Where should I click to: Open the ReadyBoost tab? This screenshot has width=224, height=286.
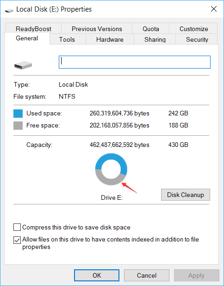(x=33, y=29)
